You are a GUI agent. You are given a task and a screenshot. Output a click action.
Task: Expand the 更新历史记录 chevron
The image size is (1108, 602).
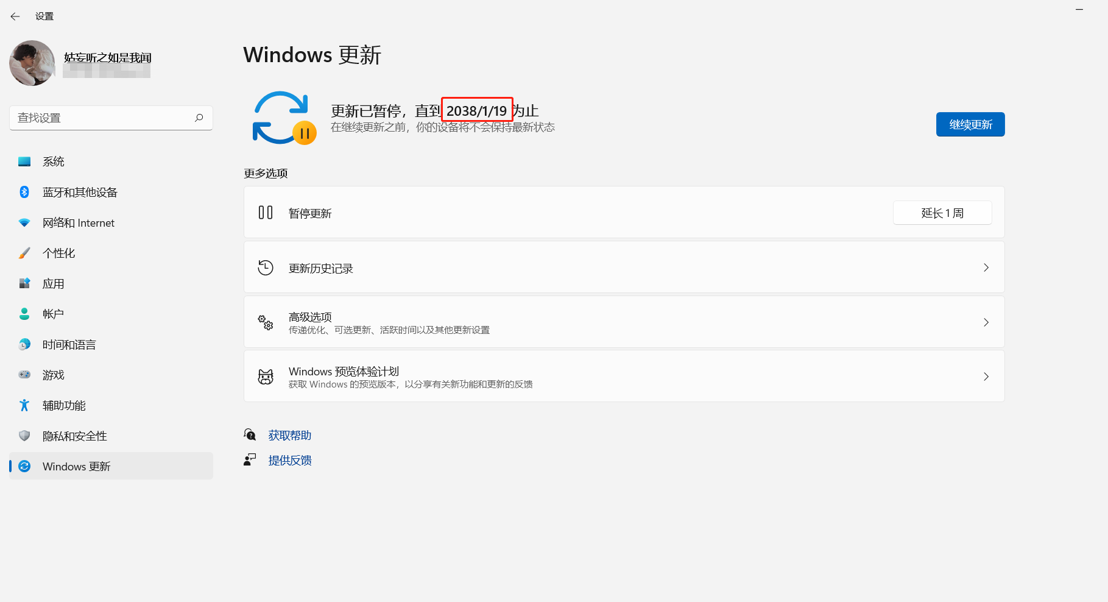(x=986, y=267)
